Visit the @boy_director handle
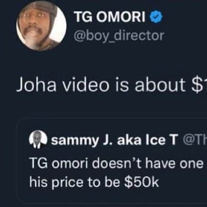 119,36
